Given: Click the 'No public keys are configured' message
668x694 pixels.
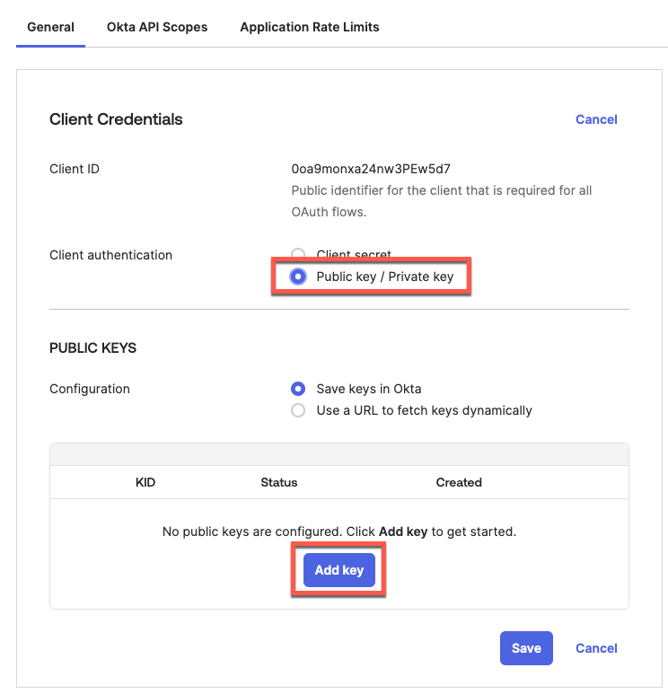Looking at the screenshot, I should pyautogui.click(x=338, y=531).
